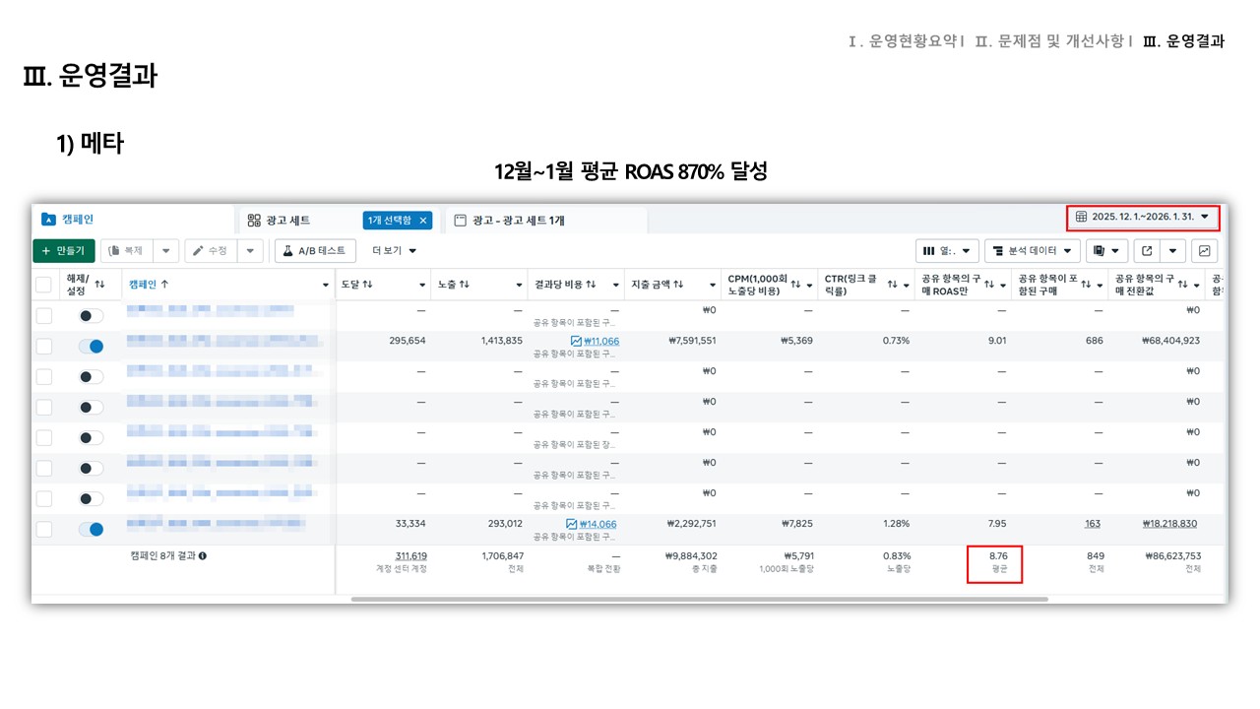This screenshot has width=1260, height=709.
Task: Click the A/B 테스트 flask button
Action: pos(315,251)
